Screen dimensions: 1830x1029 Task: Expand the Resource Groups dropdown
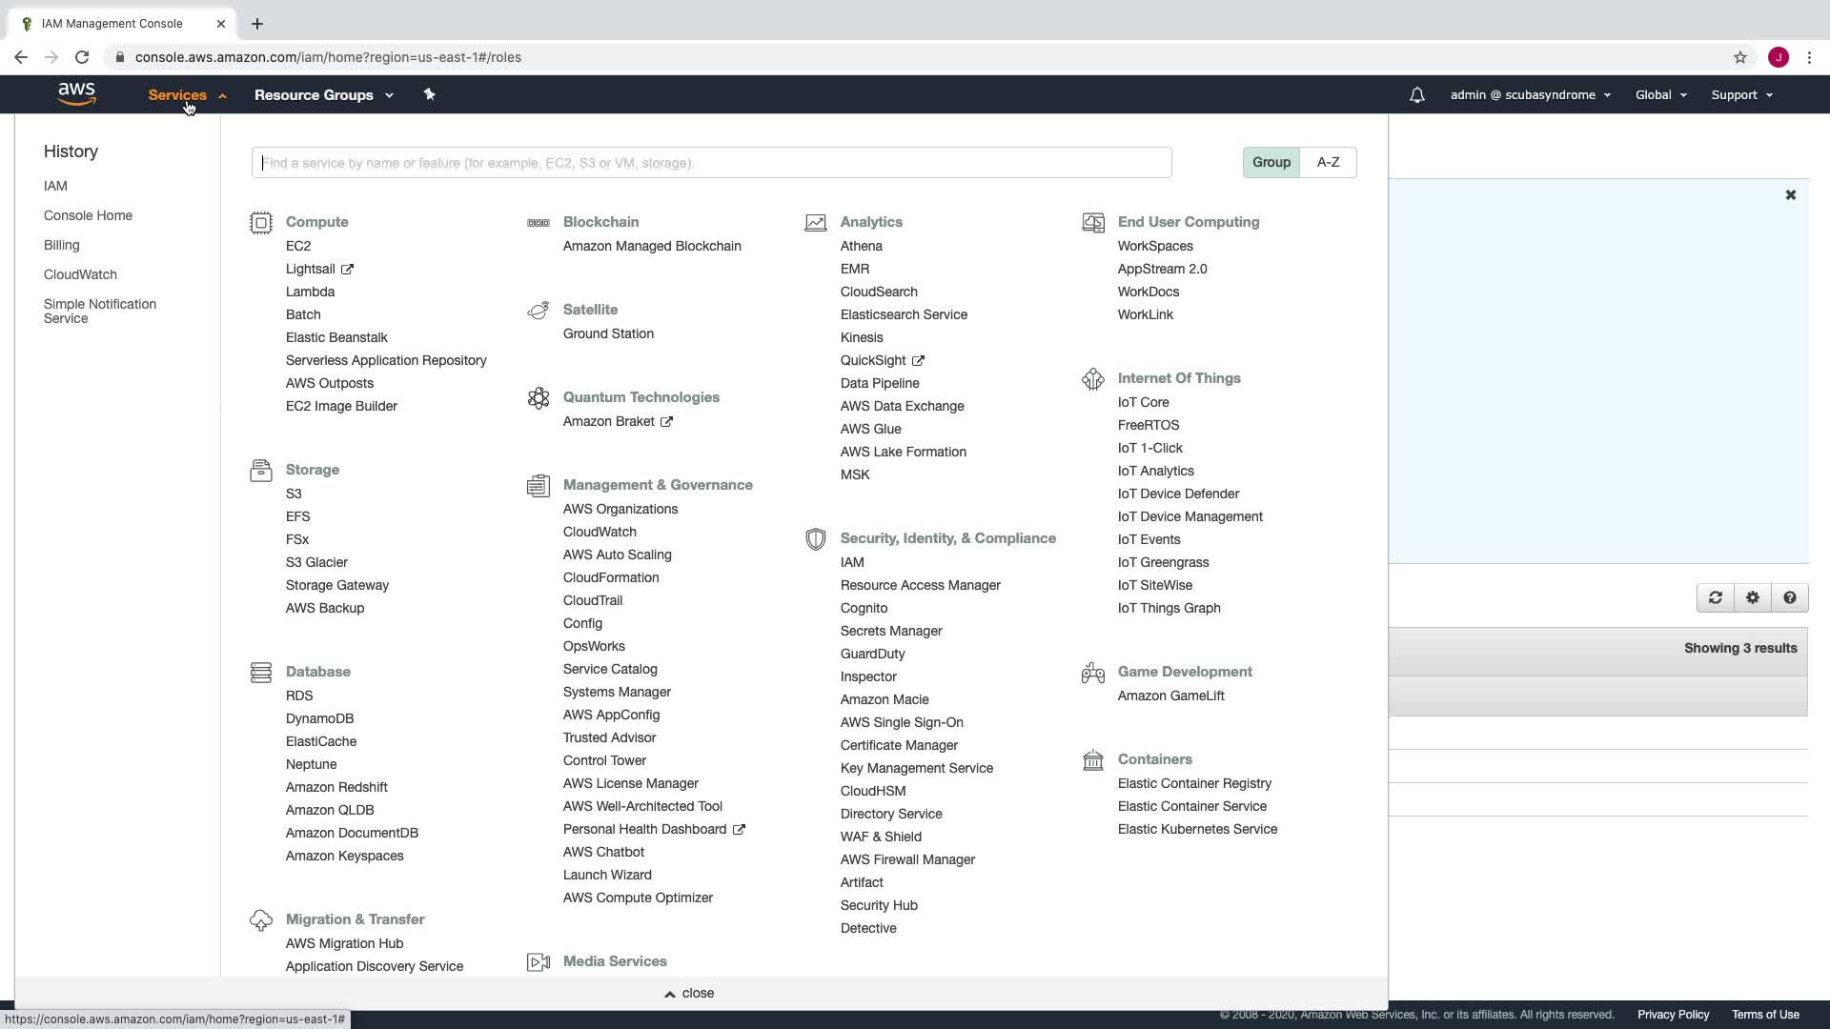[323, 95]
